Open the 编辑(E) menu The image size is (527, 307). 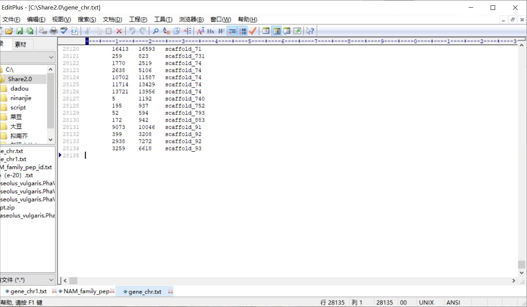click(36, 20)
